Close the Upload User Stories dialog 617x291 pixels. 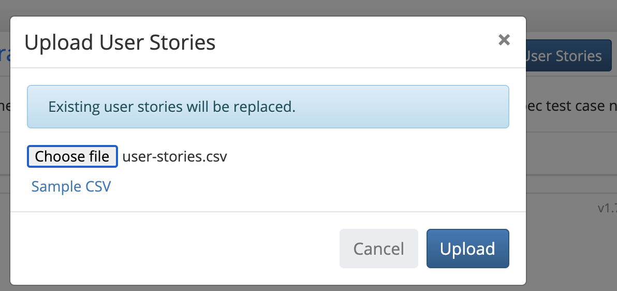pyautogui.click(x=504, y=40)
